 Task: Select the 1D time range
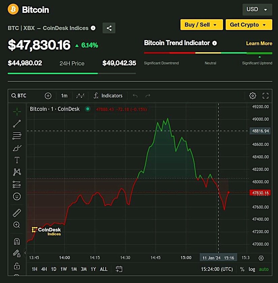point(54,269)
